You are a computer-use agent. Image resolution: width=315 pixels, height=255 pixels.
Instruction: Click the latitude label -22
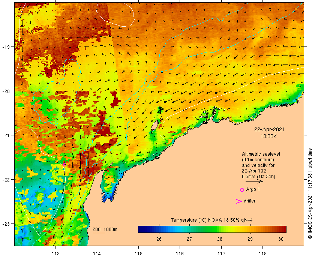pyautogui.click(x=6, y=180)
